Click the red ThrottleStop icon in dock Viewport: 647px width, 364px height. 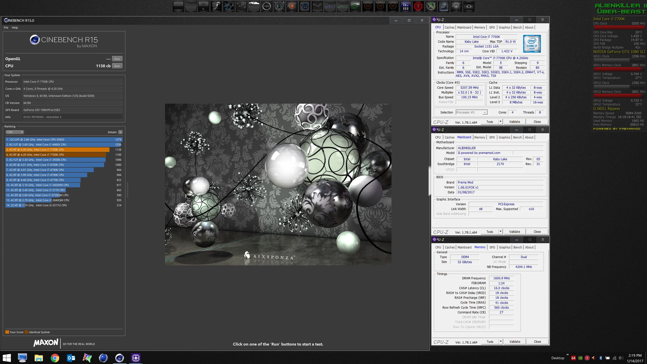click(418, 7)
